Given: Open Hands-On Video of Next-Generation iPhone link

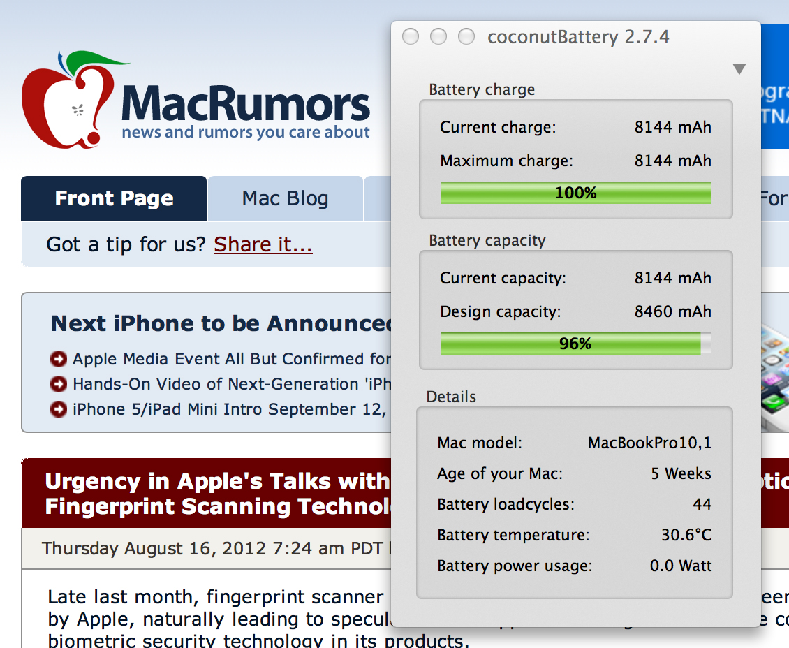Looking at the screenshot, I should click(232, 384).
